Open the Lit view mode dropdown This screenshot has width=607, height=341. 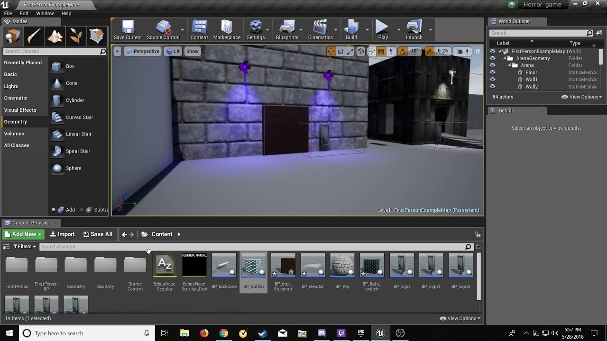tap(173, 51)
